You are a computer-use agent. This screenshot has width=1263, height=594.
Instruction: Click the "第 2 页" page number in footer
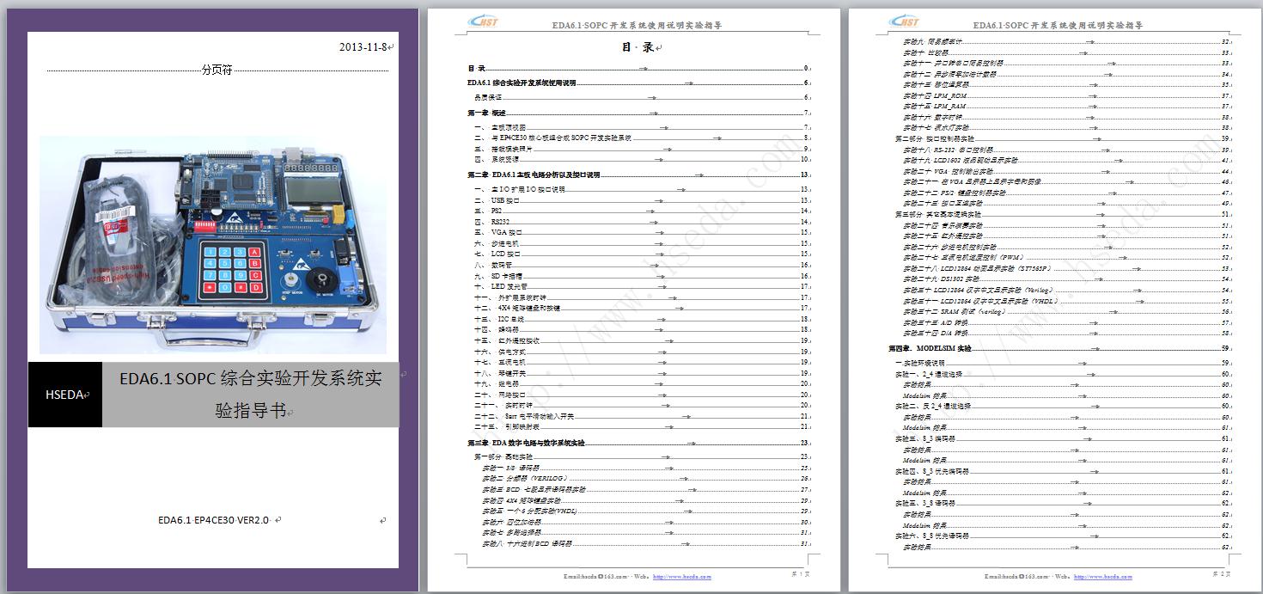pos(1221,573)
